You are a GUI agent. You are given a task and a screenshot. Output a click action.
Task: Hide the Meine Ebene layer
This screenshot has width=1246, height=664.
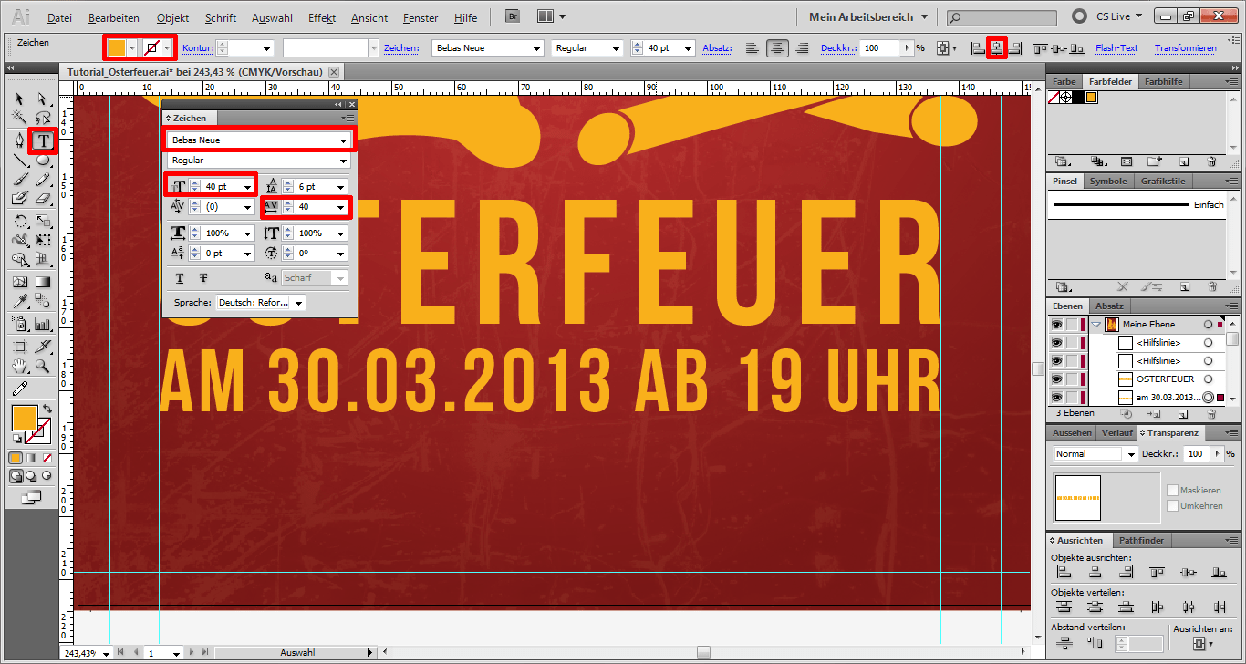coord(1056,324)
